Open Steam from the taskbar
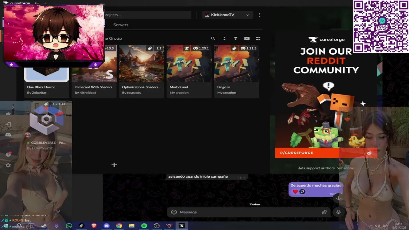The height and width of the screenshot is (230, 409). [44, 226]
